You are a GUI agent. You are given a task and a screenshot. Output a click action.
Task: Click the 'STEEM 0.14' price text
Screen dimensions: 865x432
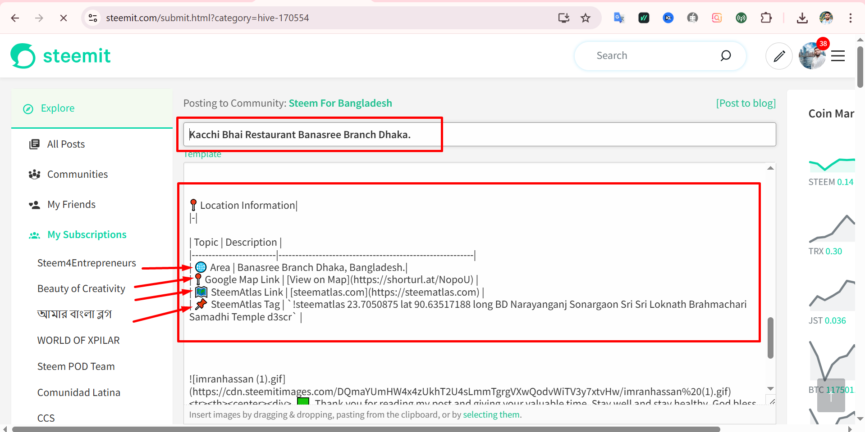(x=831, y=182)
